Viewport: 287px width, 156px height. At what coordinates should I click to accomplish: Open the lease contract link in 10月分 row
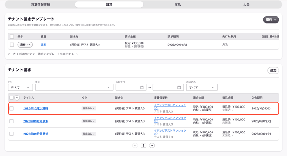tap(170, 107)
